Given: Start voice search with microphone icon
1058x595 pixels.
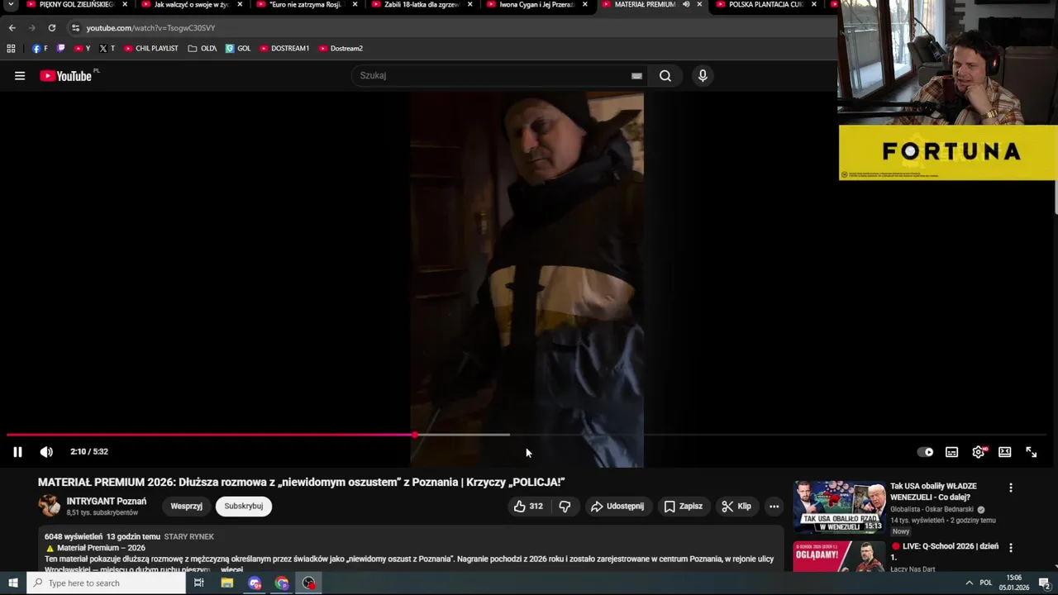Looking at the screenshot, I should click(x=703, y=76).
